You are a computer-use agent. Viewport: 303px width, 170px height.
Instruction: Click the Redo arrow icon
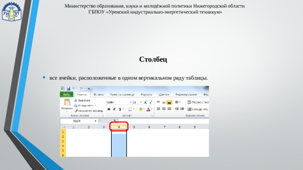(x=81, y=89)
